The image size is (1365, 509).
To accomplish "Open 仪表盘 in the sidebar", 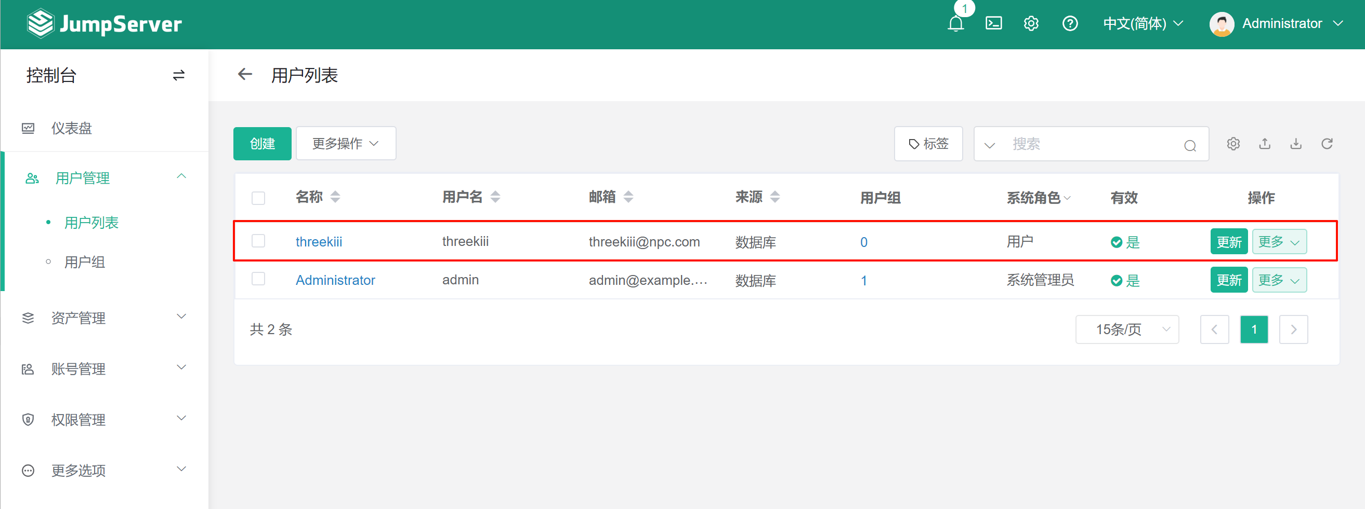I will click(72, 128).
